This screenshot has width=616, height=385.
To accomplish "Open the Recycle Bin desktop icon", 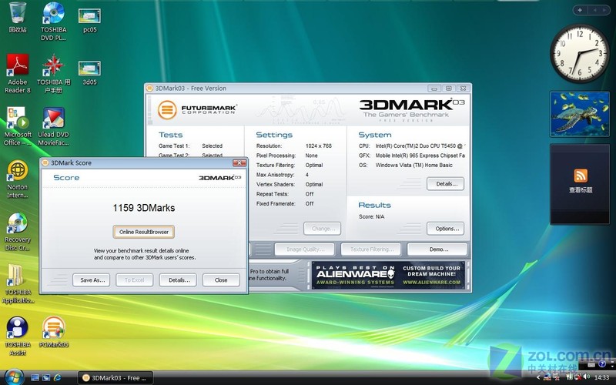I will point(17,17).
